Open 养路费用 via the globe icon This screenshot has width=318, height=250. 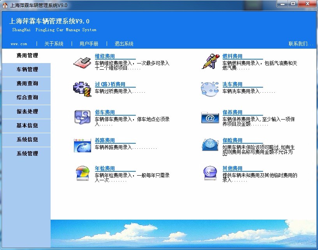[82, 145]
